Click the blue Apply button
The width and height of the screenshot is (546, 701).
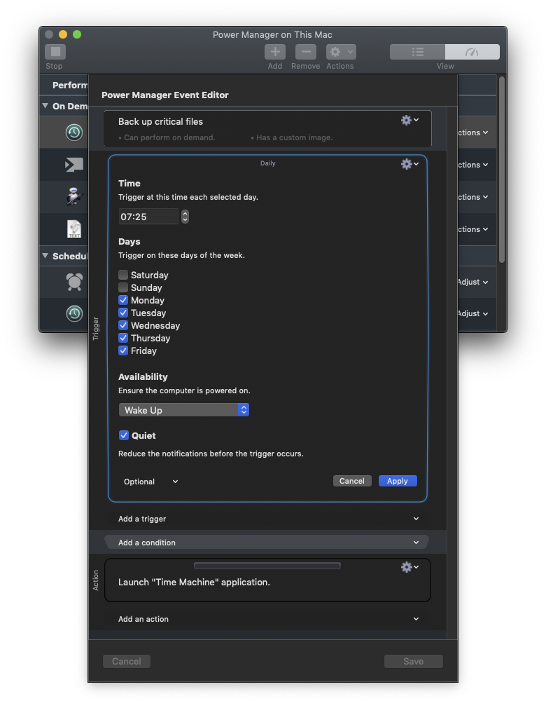click(x=398, y=481)
